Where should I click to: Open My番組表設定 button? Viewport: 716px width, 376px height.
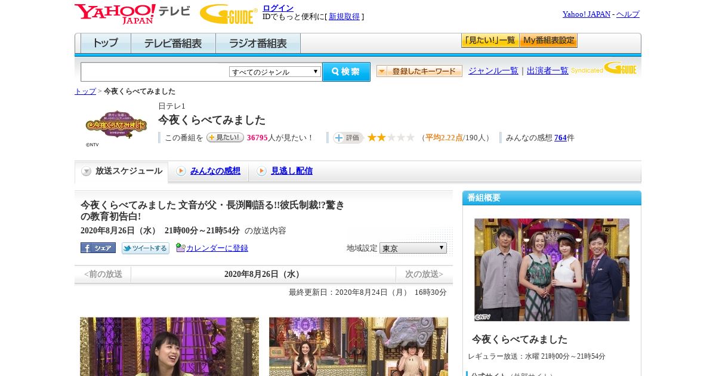(548, 41)
